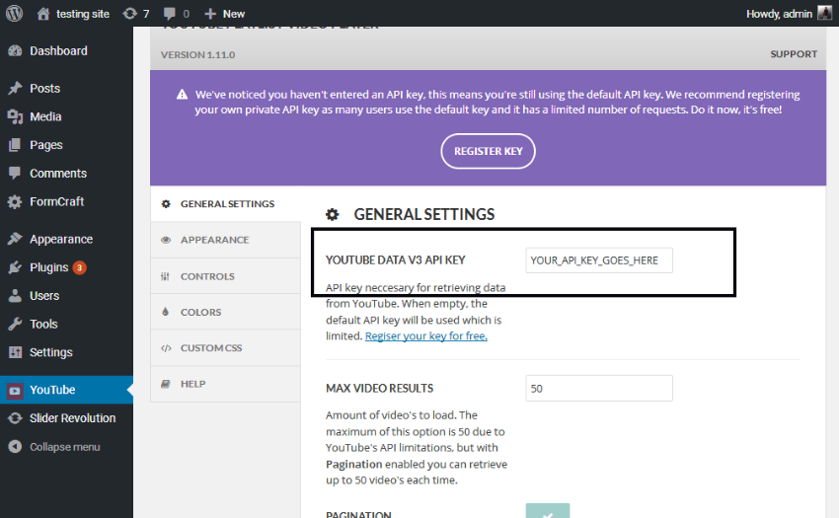Click the sliders icon beside Controls tab
839x518 pixels.
click(x=165, y=276)
